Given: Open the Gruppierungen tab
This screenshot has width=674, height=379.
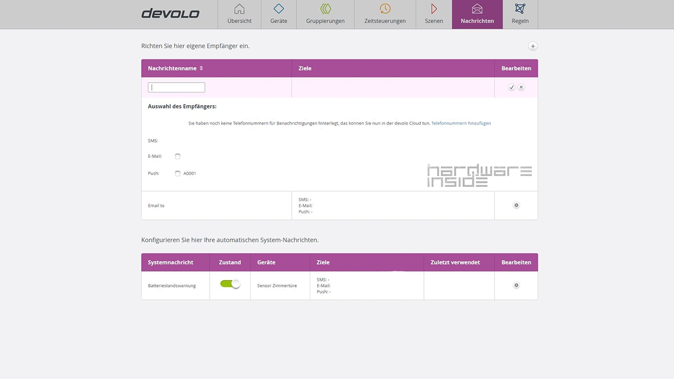Looking at the screenshot, I should pos(325,14).
